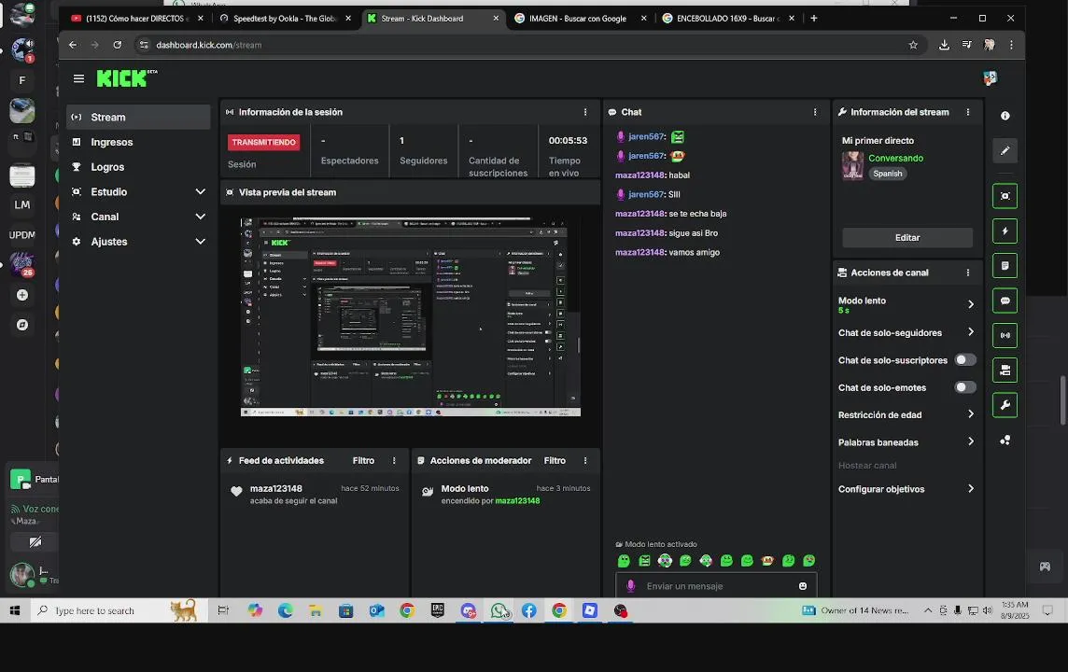The width and height of the screenshot is (1068, 672).
Task: Open the info icon in the right toolbar
Action: click(1005, 116)
